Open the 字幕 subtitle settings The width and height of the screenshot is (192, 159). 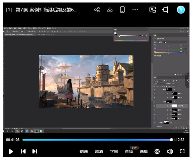(x=114, y=152)
